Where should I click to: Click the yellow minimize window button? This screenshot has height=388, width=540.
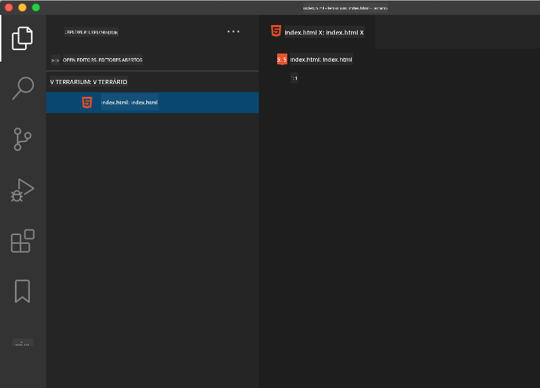(22, 7)
